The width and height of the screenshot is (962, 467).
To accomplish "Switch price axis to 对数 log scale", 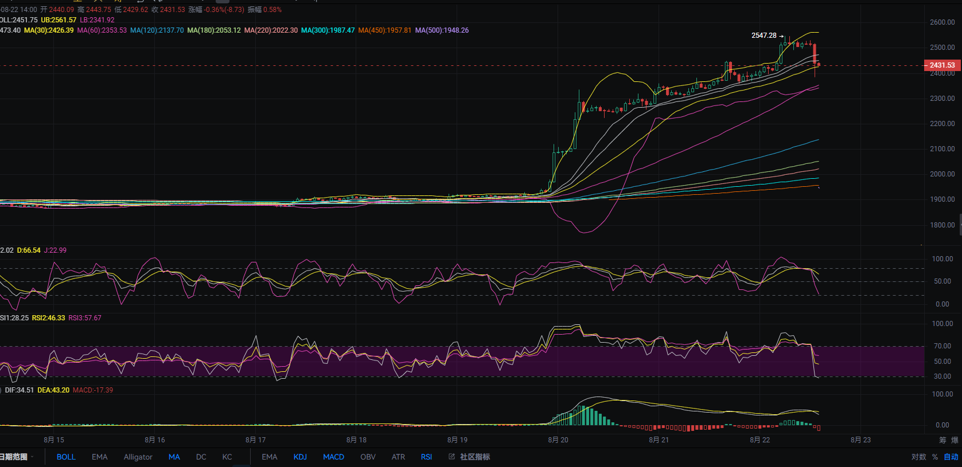I will pos(918,457).
